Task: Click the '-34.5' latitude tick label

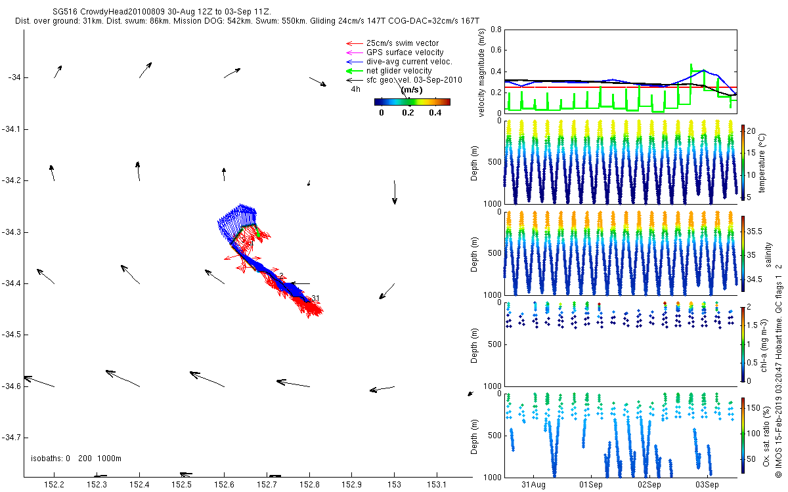Action: click(x=11, y=335)
